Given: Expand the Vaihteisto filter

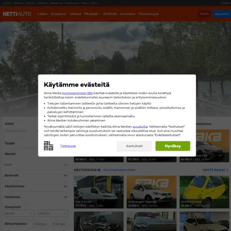Looking at the screenshot, I should (36, 197).
